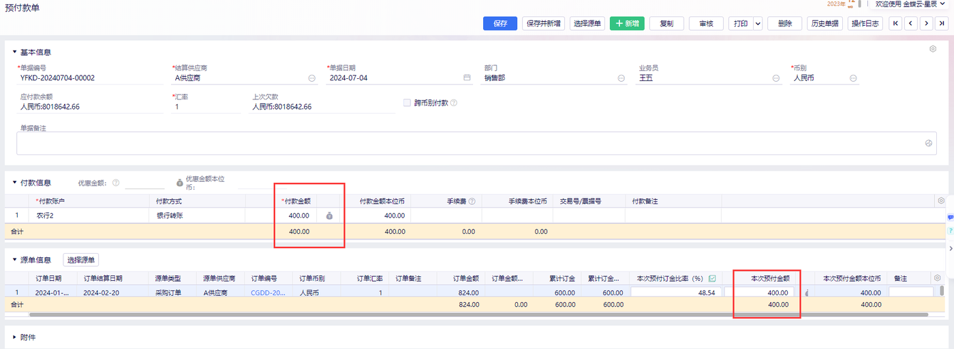Click help icon beside 手续费 header
The image size is (954, 349).
click(472, 201)
